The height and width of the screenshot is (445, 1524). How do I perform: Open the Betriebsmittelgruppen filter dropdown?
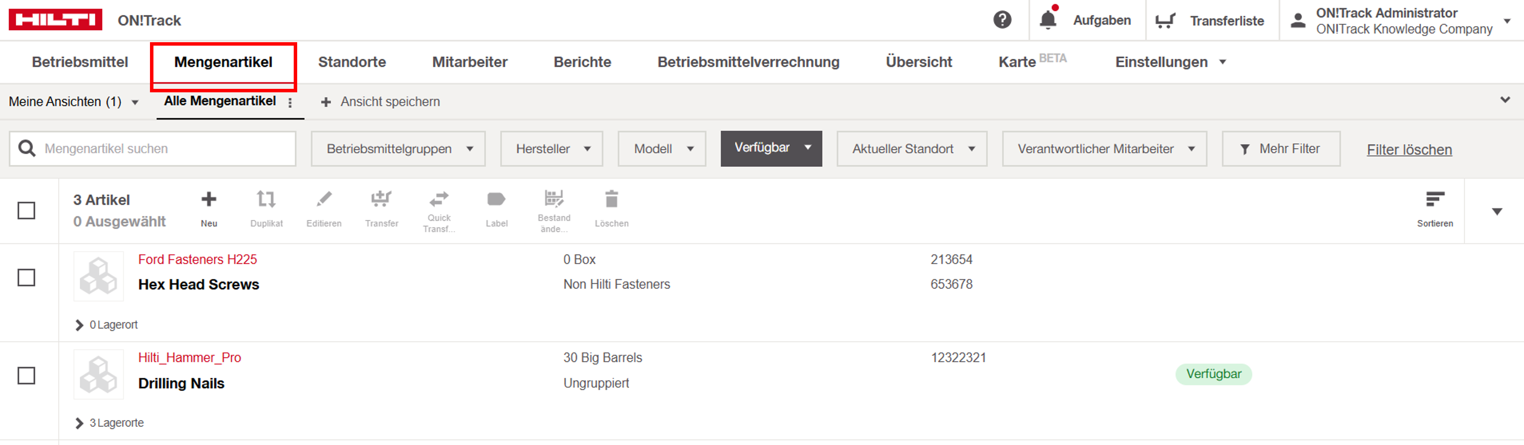398,149
